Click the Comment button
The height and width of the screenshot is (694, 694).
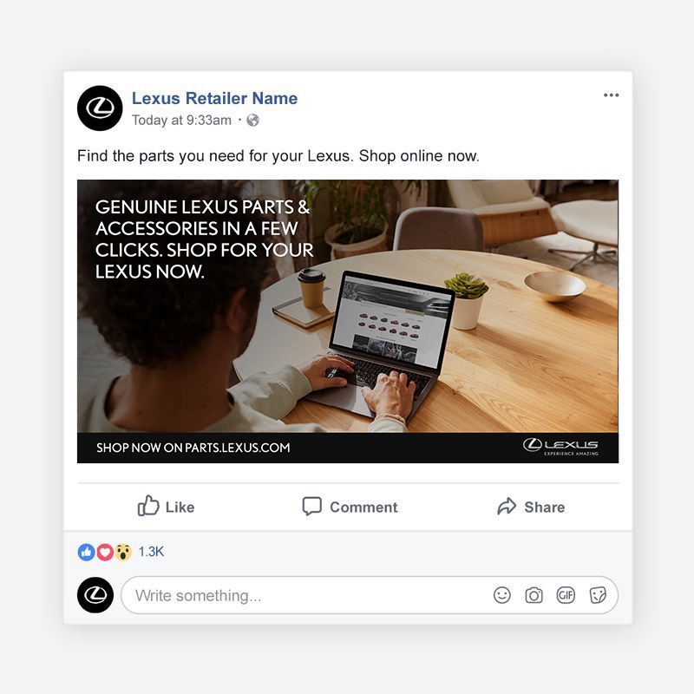click(350, 507)
